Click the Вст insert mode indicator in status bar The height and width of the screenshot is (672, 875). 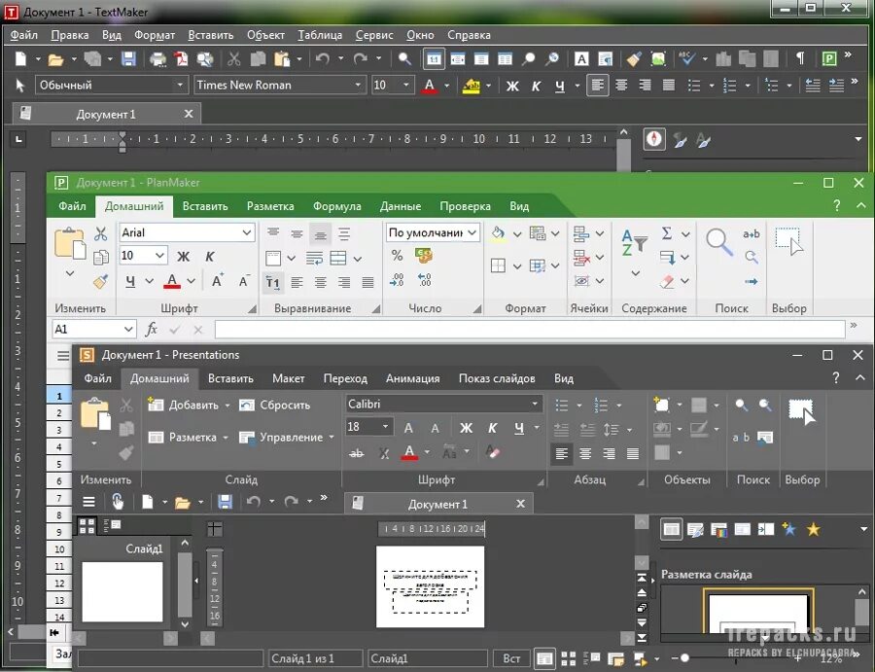[x=511, y=658]
